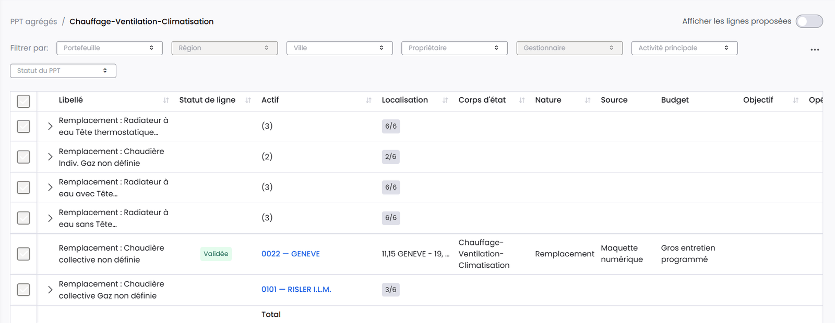The image size is (835, 323).
Task: Click the Gros entretien programmé budget cell
Action: coord(688,254)
